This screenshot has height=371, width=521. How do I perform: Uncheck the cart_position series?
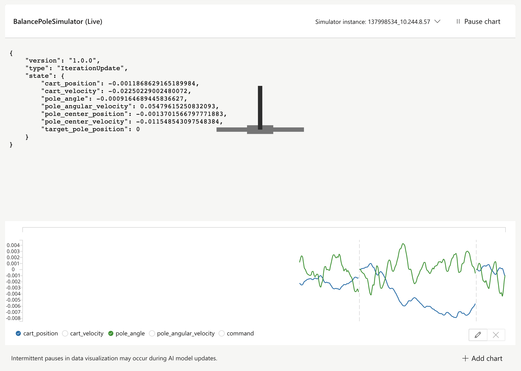18,333
